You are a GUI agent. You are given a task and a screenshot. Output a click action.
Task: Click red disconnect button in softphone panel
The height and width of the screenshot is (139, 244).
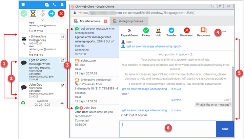point(61,14)
